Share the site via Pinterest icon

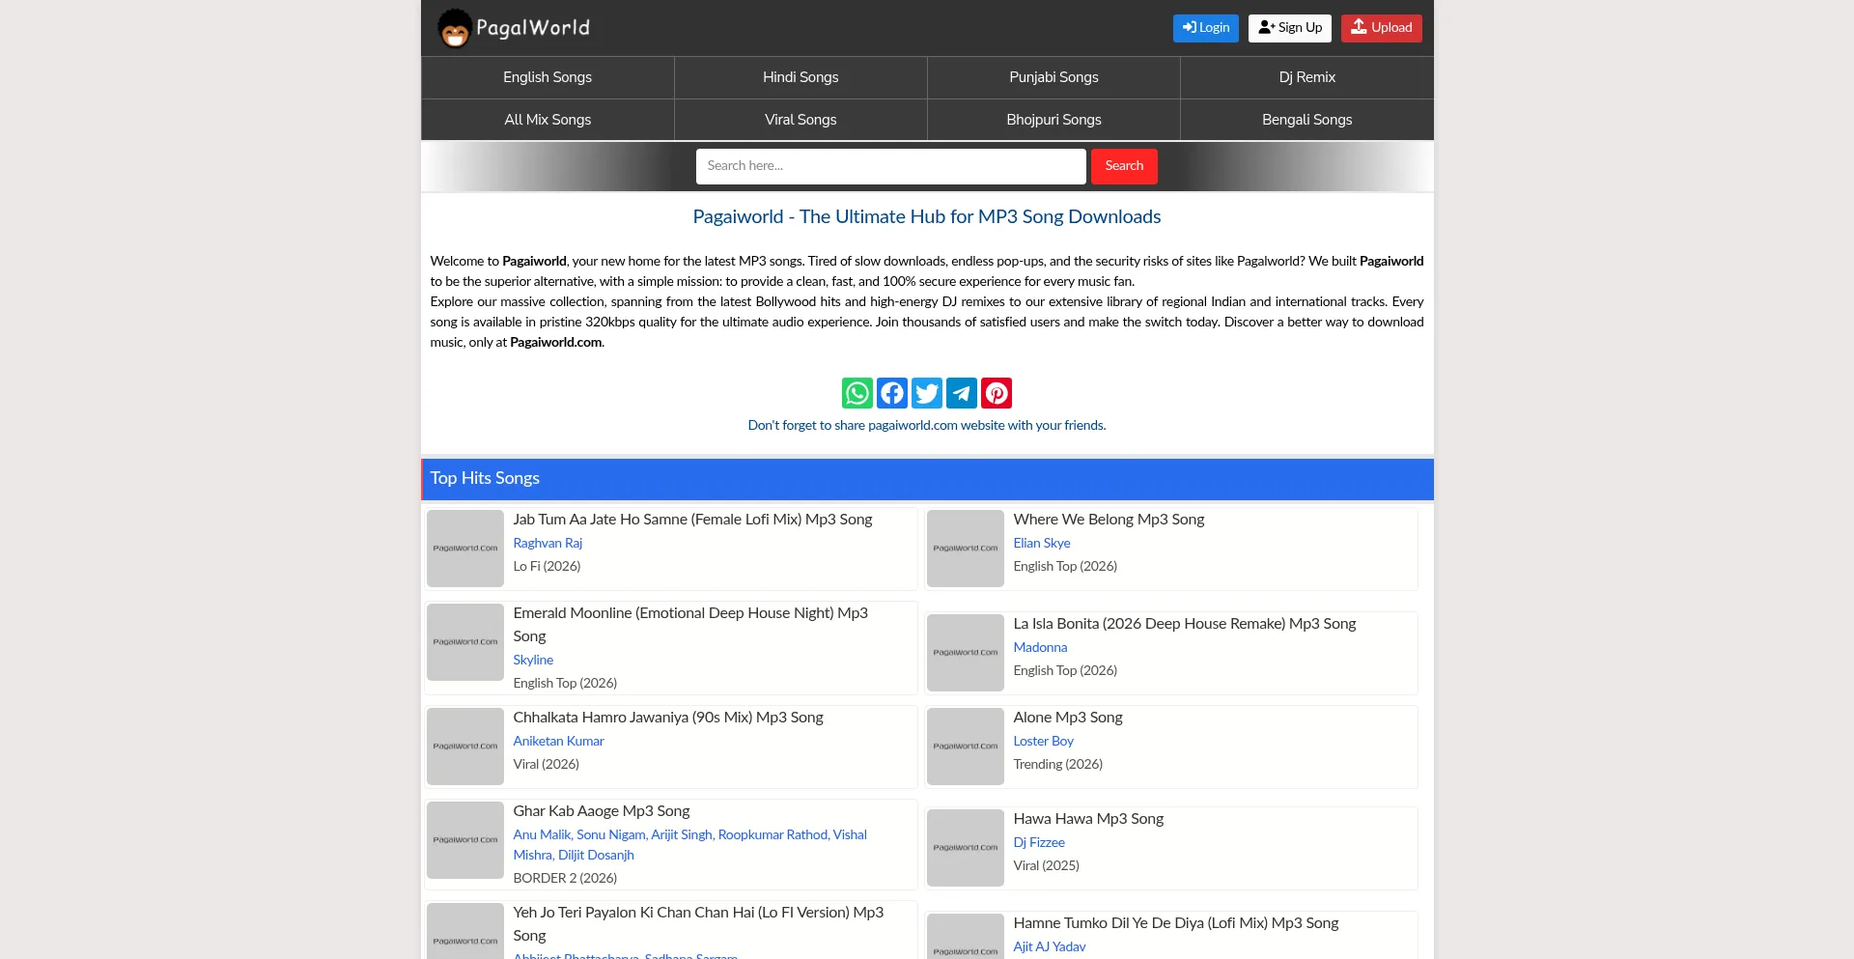click(x=997, y=393)
